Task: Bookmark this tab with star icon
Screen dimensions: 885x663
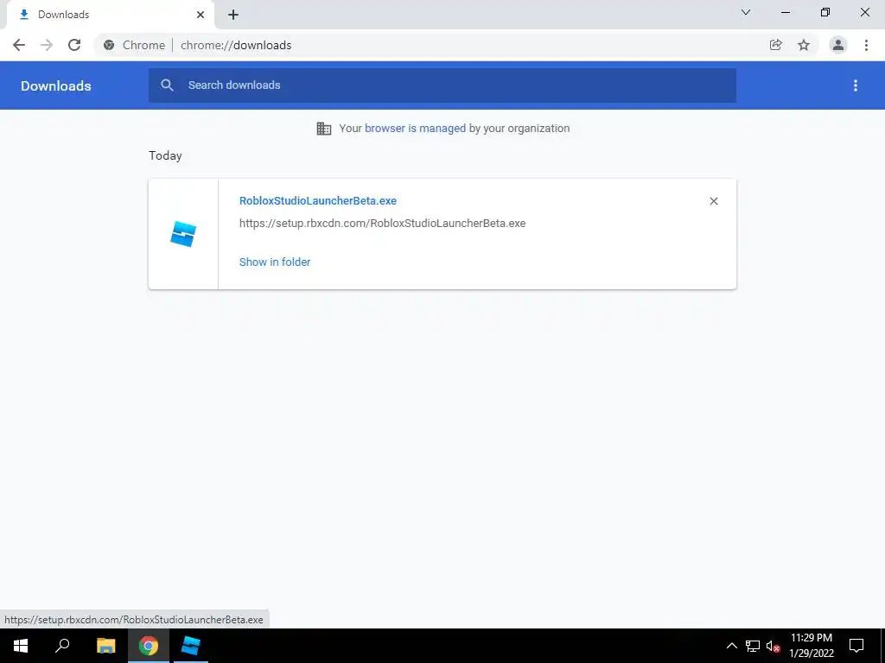Action: (x=804, y=45)
